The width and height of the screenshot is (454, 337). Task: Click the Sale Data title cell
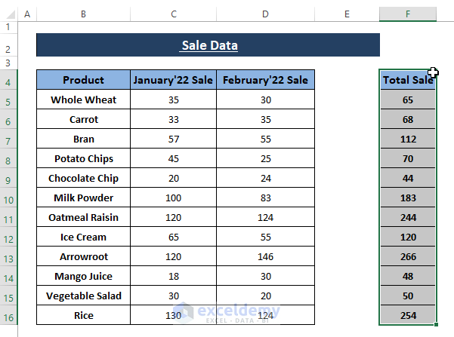point(208,45)
